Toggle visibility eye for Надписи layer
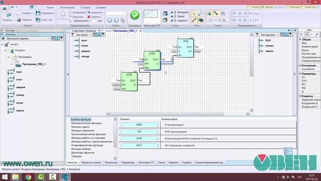Viewport: 321px width, 181px height. coord(172,21)
